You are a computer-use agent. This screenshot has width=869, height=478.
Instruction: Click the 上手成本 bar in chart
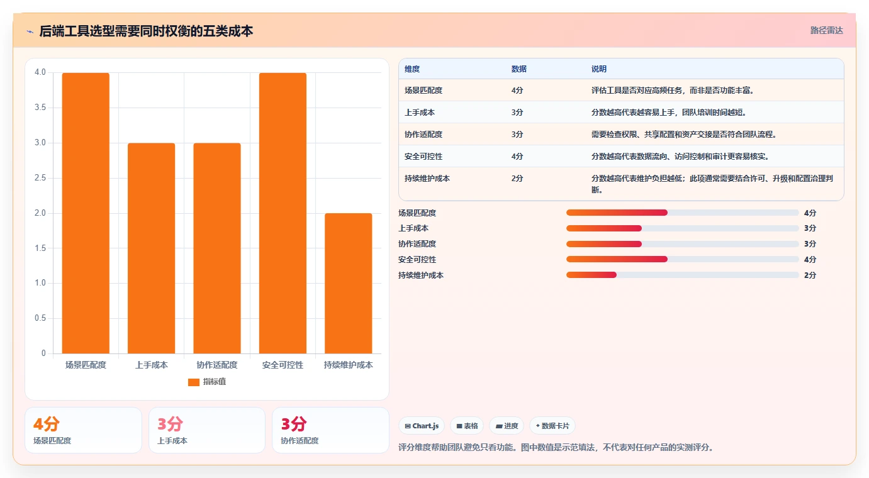[151, 248]
